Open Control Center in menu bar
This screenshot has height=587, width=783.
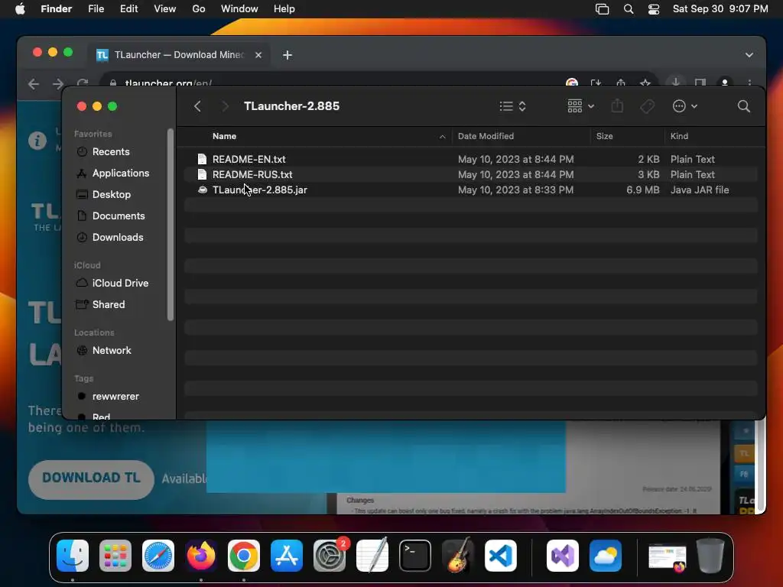654,9
